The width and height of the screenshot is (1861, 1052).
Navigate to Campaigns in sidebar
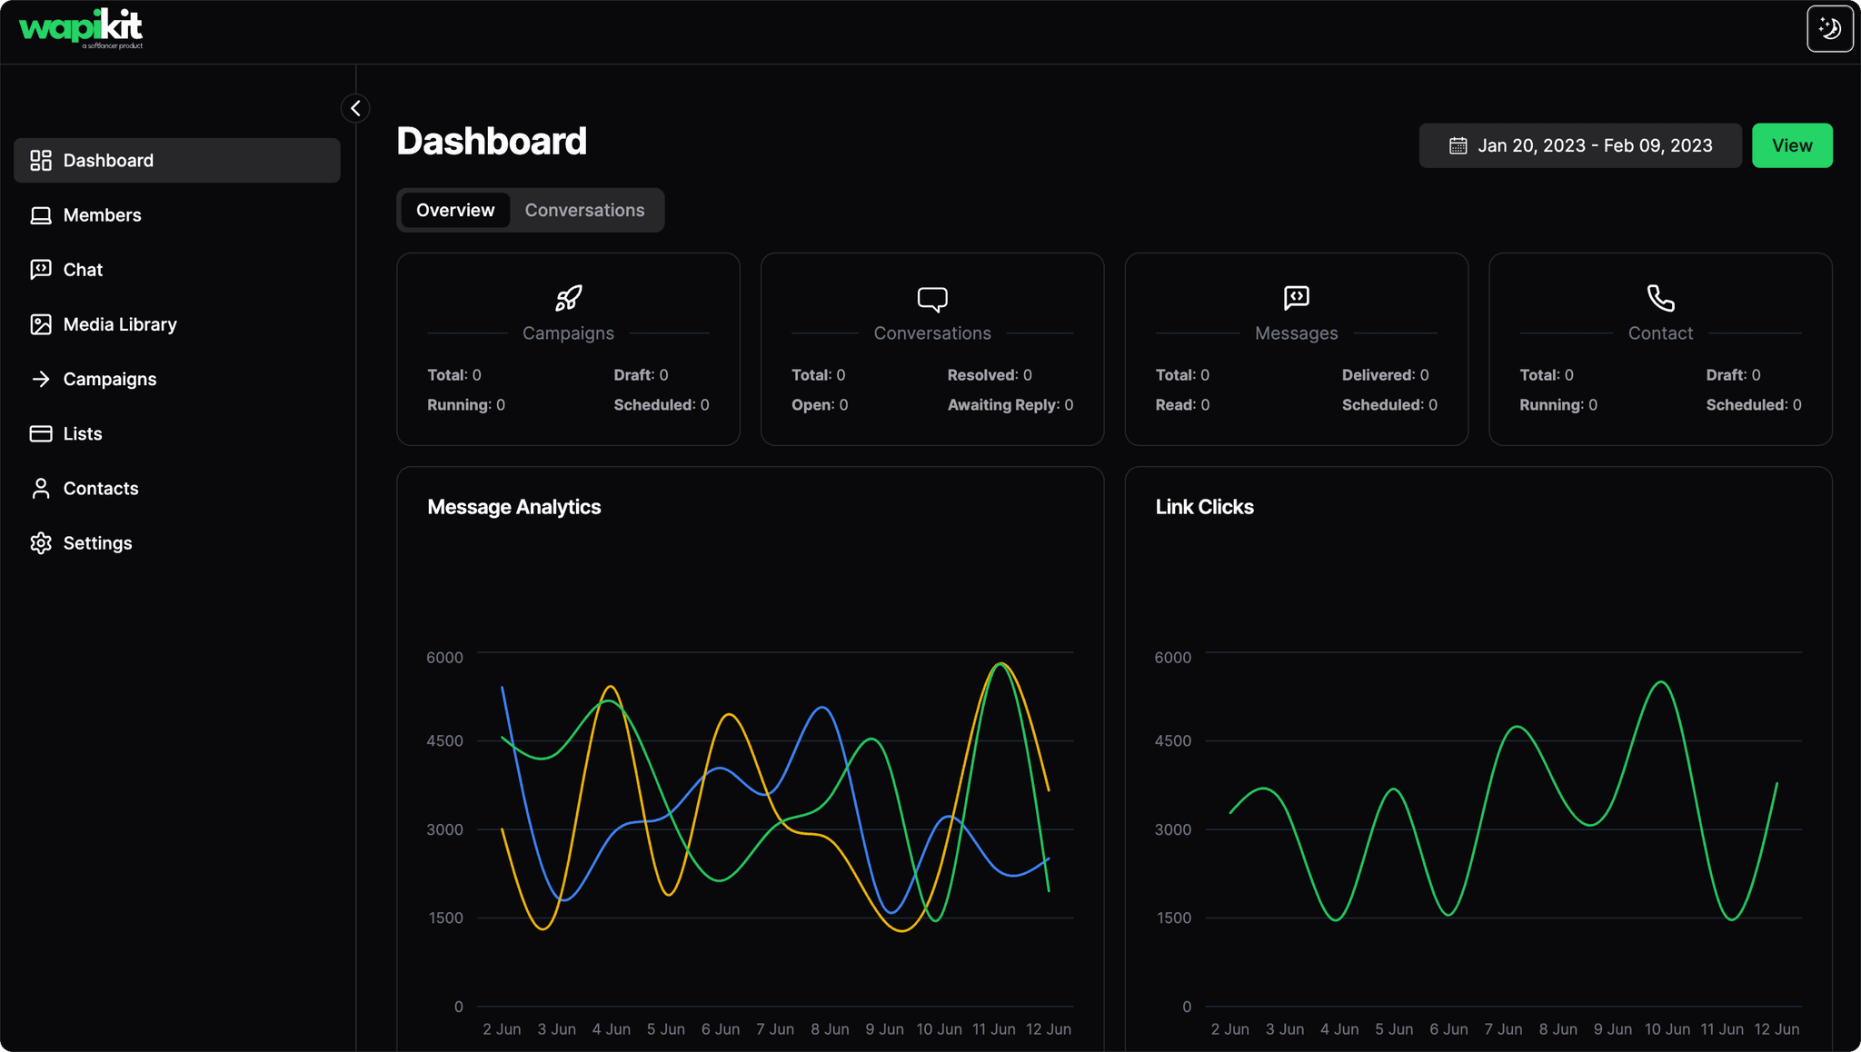(177, 379)
